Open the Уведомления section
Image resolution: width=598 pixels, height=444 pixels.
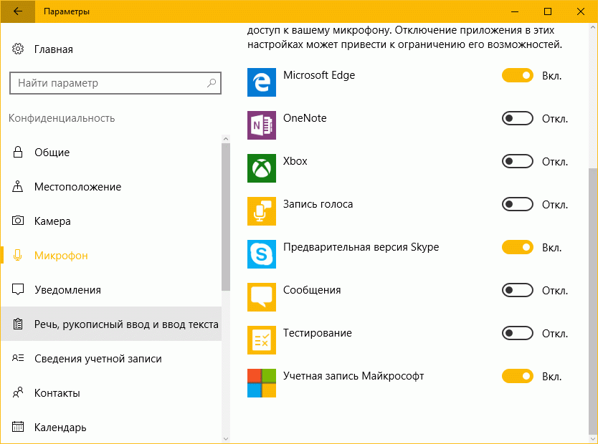pyautogui.click(x=111, y=289)
